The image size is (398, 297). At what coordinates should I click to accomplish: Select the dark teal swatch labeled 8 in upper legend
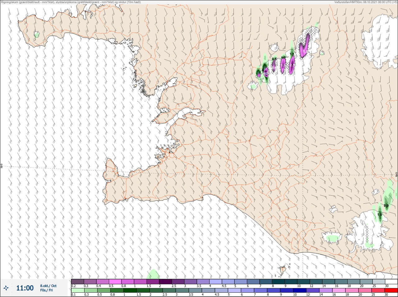click(x=279, y=281)
